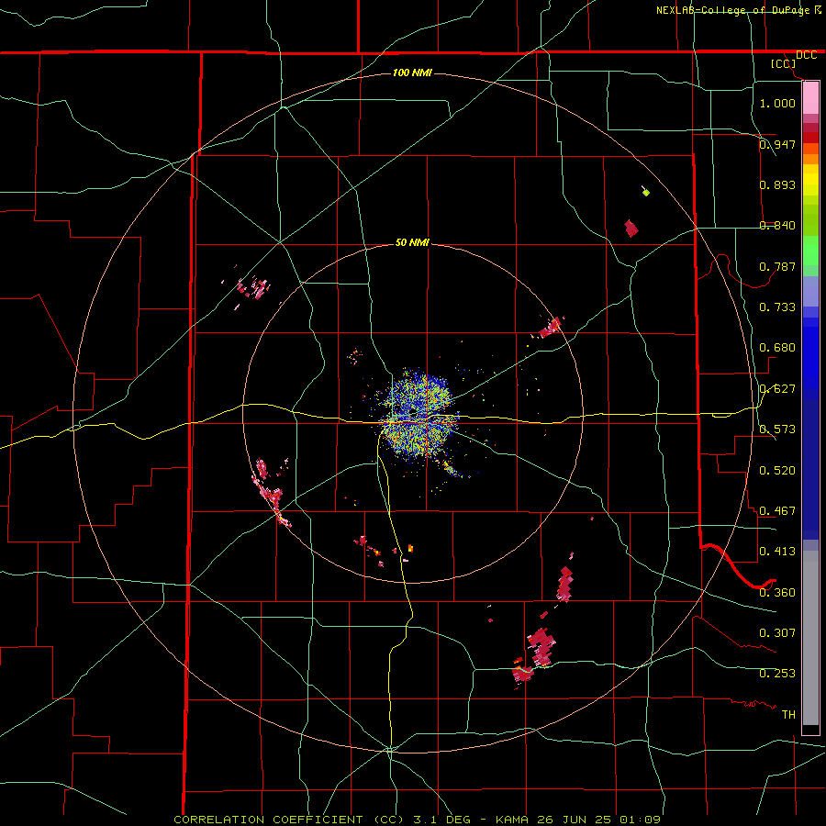The width and height of the screenshot is (826, 826).
Task: Click the small yellow-green echo in the northeast
Action: pyautogui.click(x=646, y=193)
